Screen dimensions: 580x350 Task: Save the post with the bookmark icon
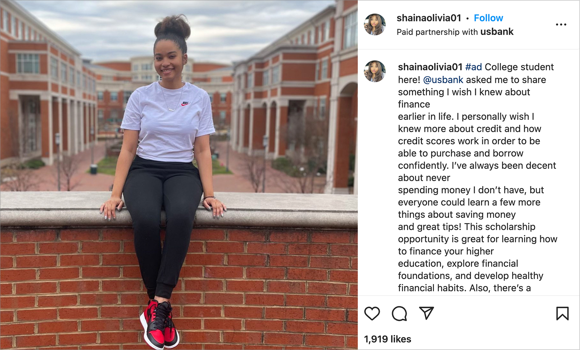point(562,313)
